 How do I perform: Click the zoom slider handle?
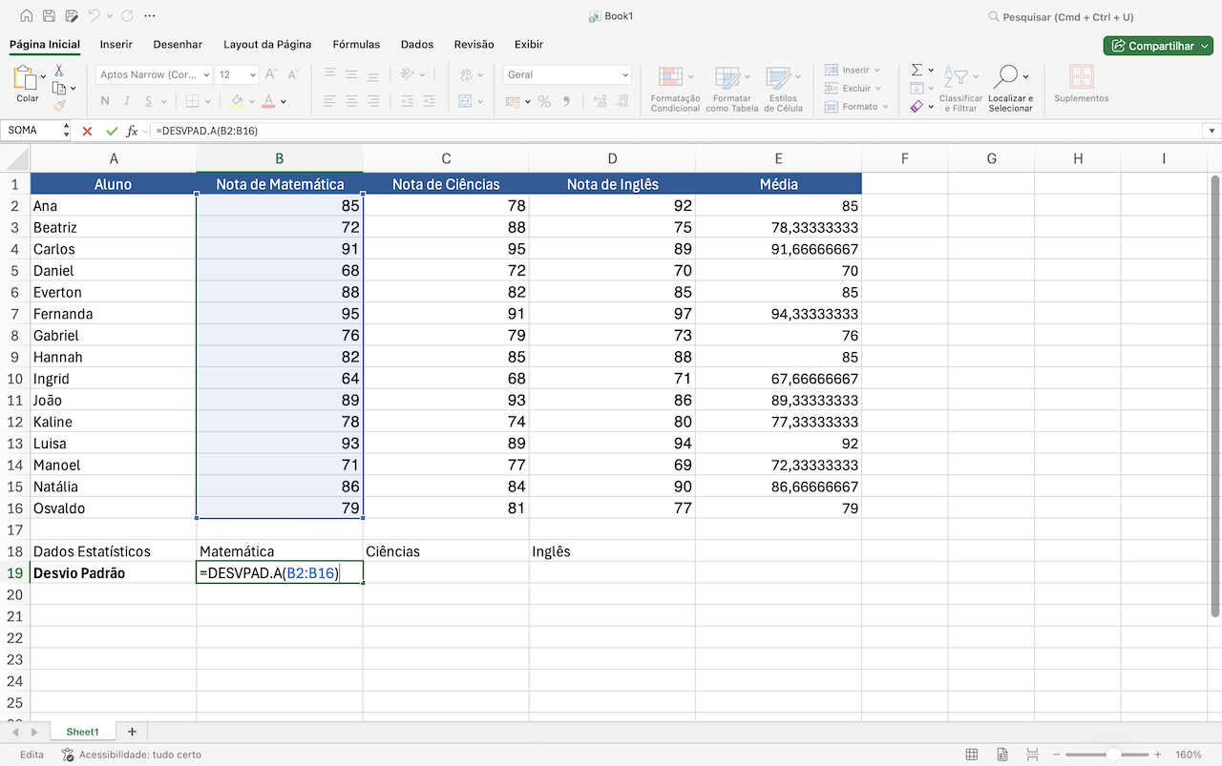click(1113, 755)
